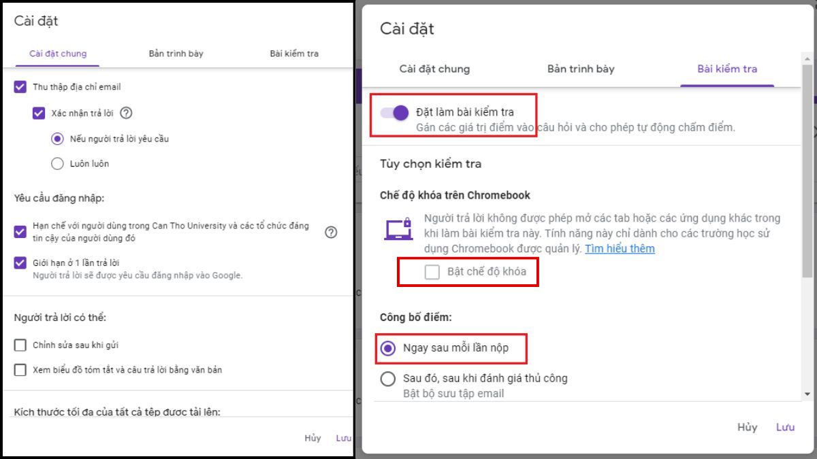The width and height of the screenshot is (817, 459).
Task: Click Hủy button in right dialog
Action: click(x=747, y=427)
